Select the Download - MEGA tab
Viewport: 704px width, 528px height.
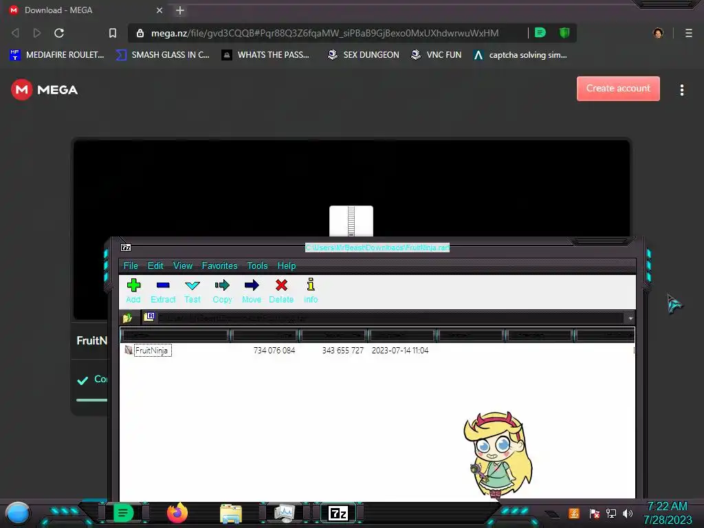87,10
